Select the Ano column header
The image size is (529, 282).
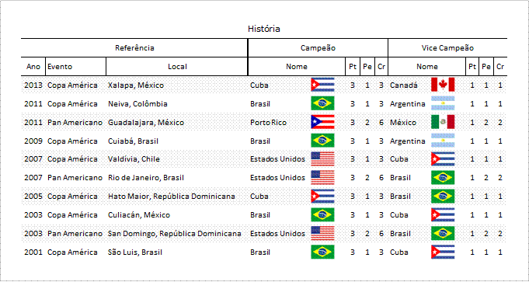pos(33,67)
